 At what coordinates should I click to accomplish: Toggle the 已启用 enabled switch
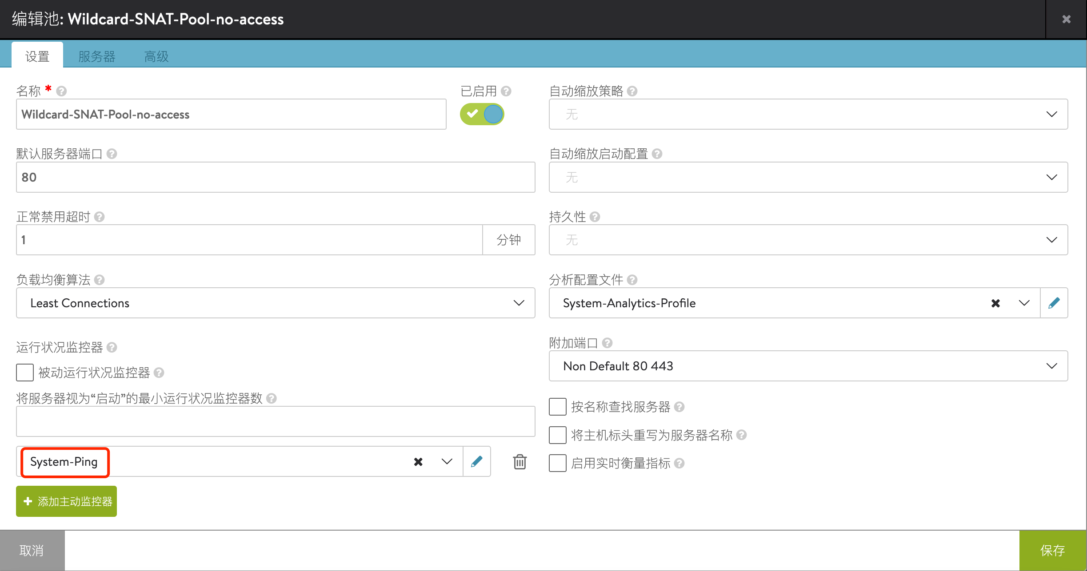(482, 114)
